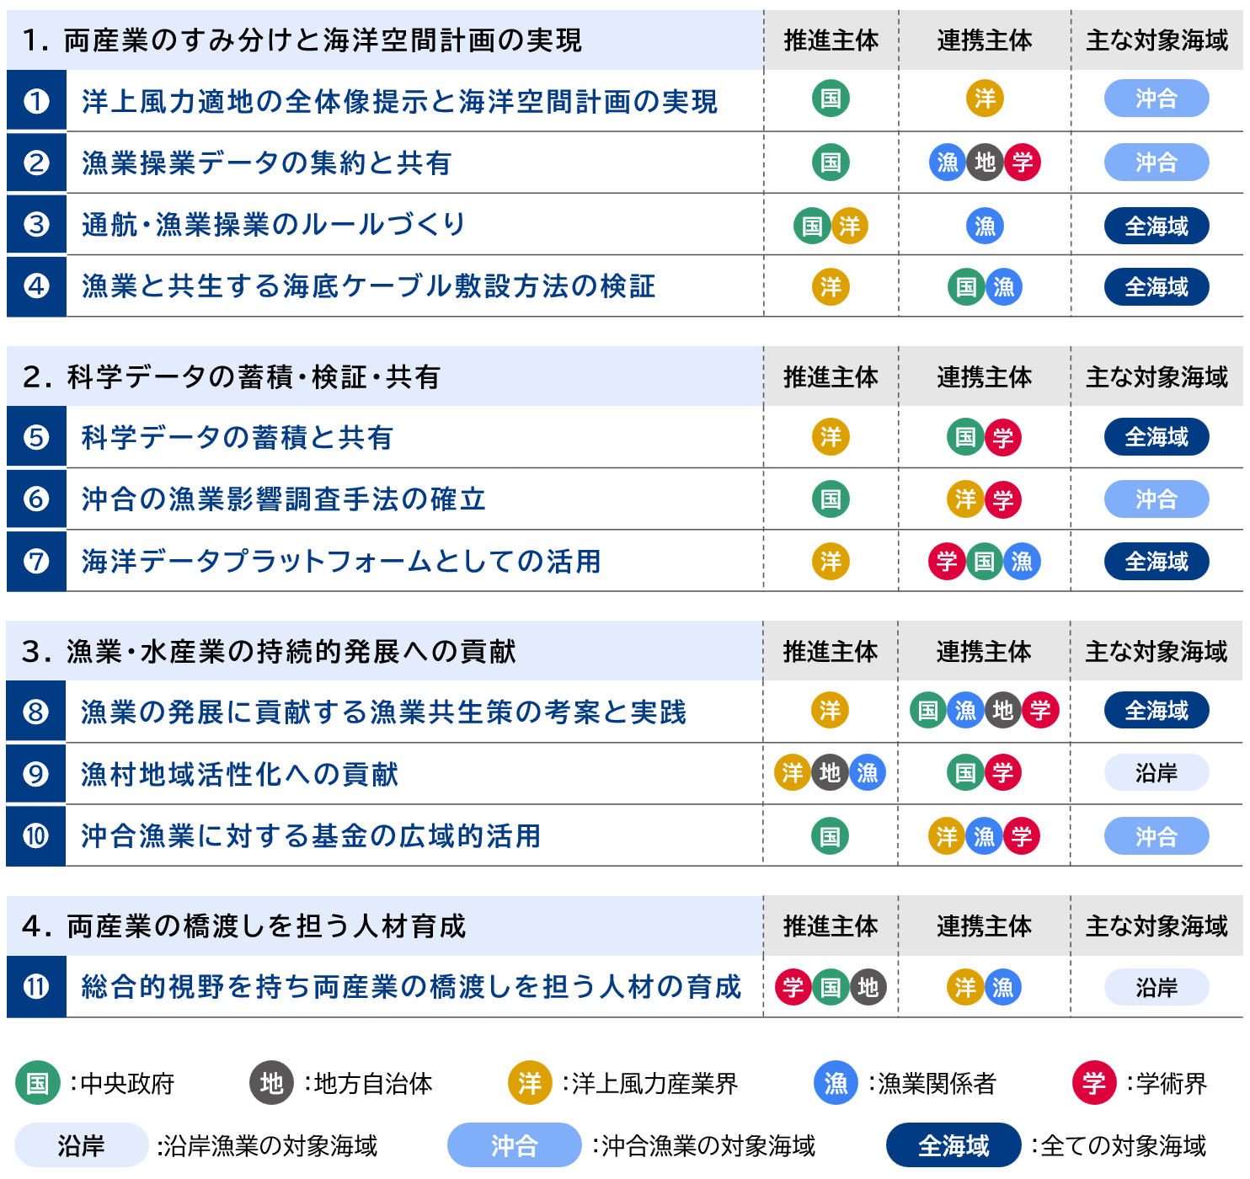
Task: Click the dark 全海域 legend swatch
Action: (953, 1145)
